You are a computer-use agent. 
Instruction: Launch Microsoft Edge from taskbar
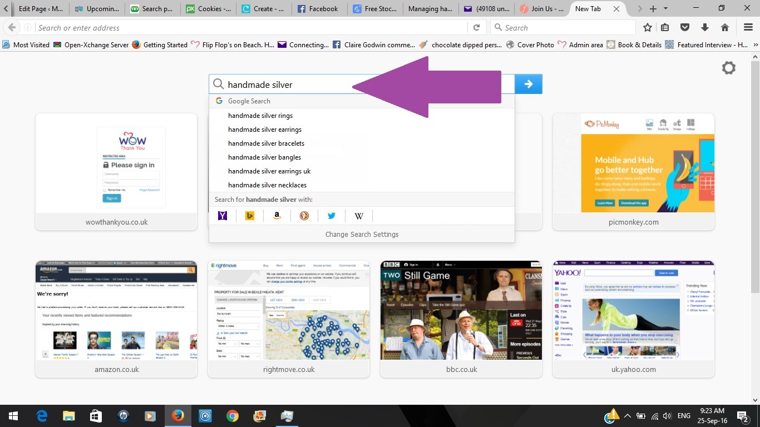pyautogui.click(x=42, y=416)
